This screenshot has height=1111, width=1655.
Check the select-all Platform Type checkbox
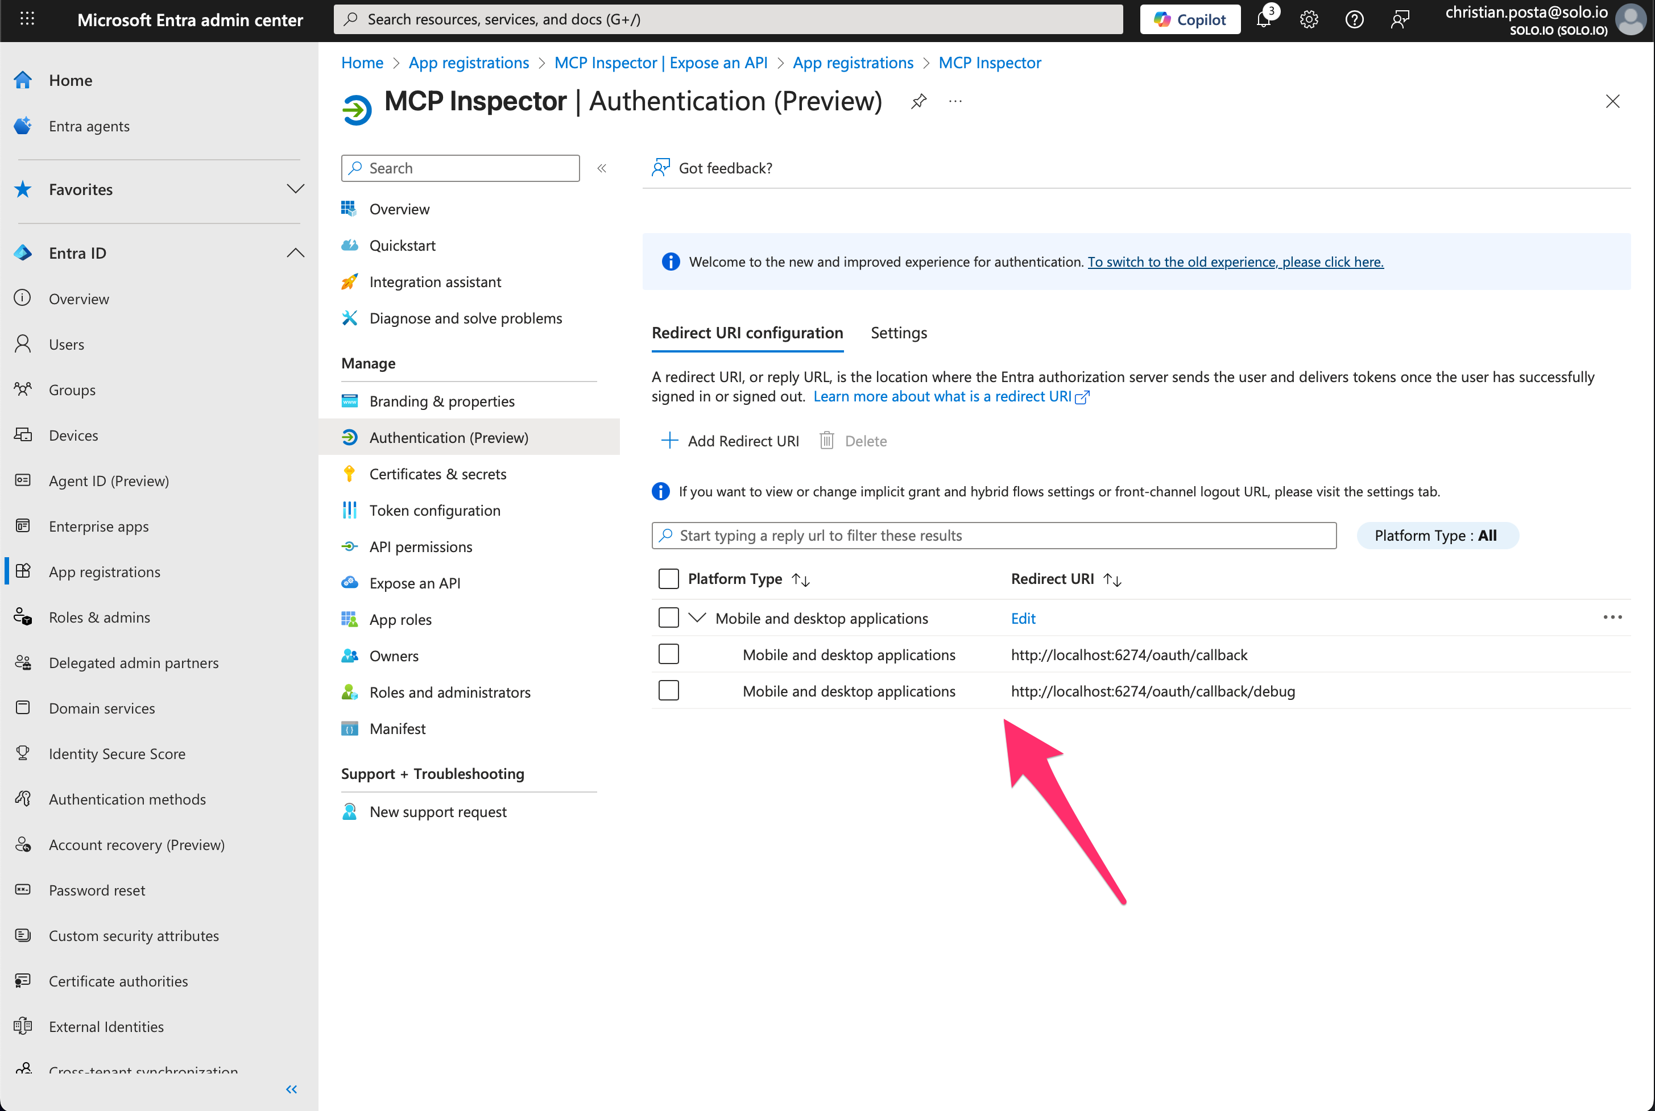[x=668, y=579]
